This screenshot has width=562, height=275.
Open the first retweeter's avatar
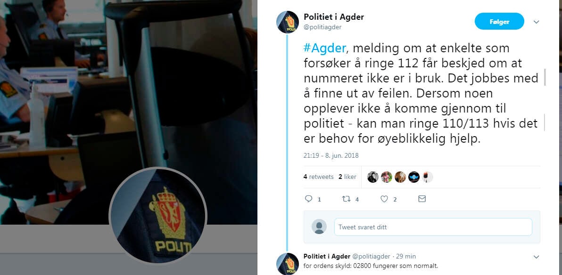point(373,177)
